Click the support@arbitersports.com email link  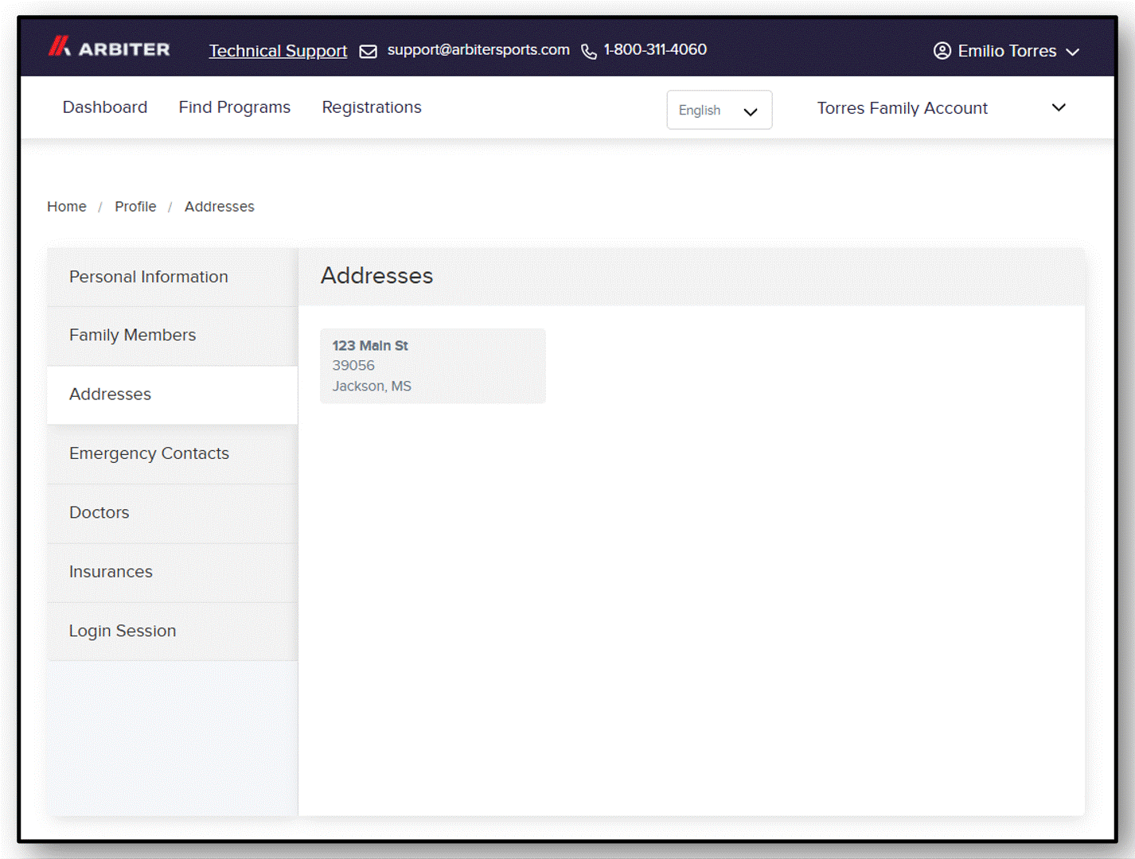[478, 49]
